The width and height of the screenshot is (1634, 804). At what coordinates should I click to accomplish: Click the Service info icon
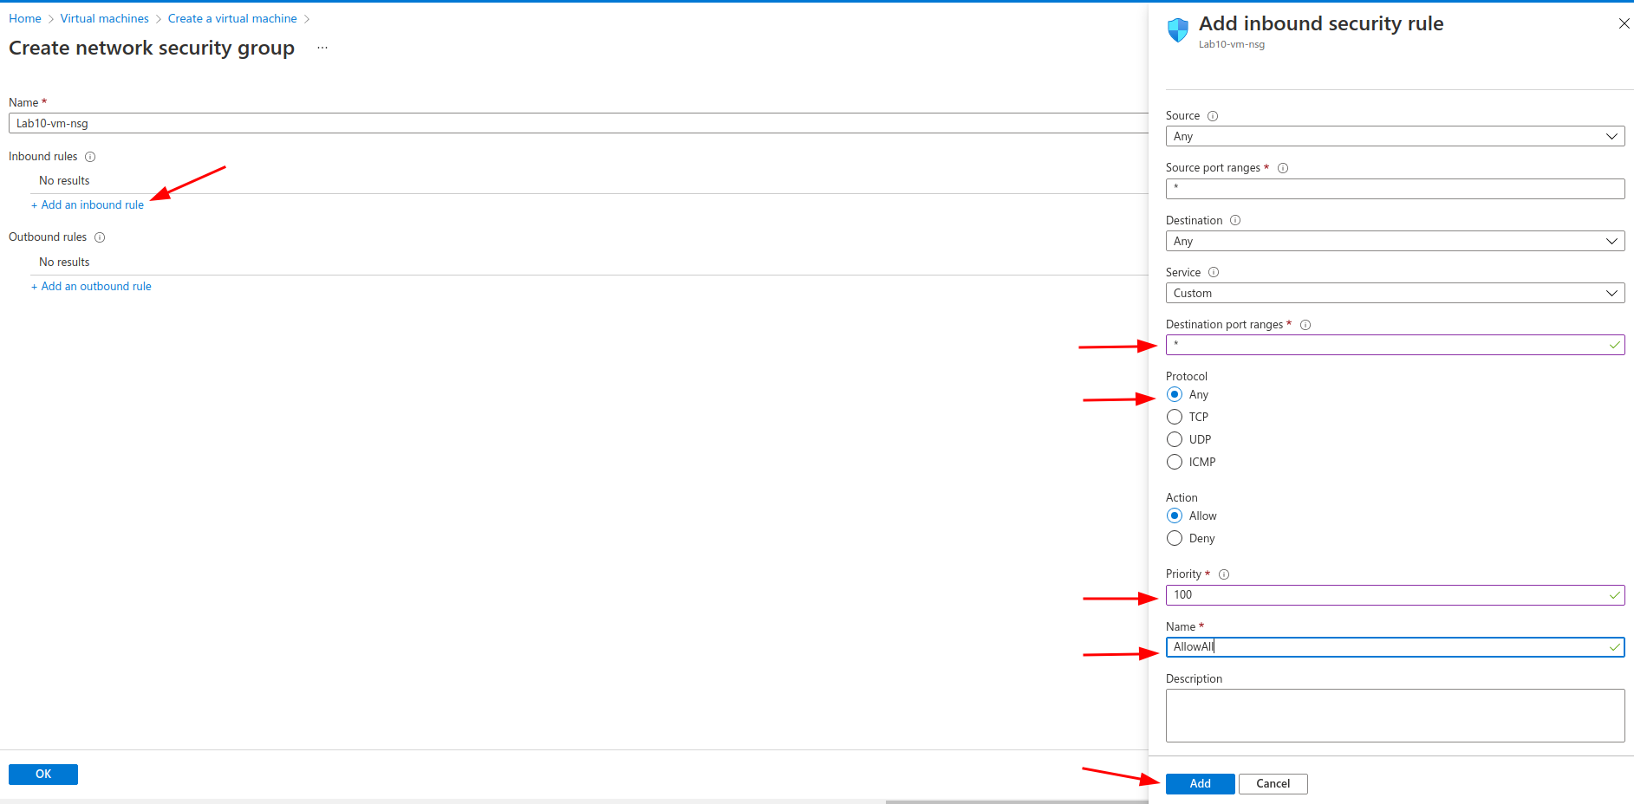pos(1214,272)
